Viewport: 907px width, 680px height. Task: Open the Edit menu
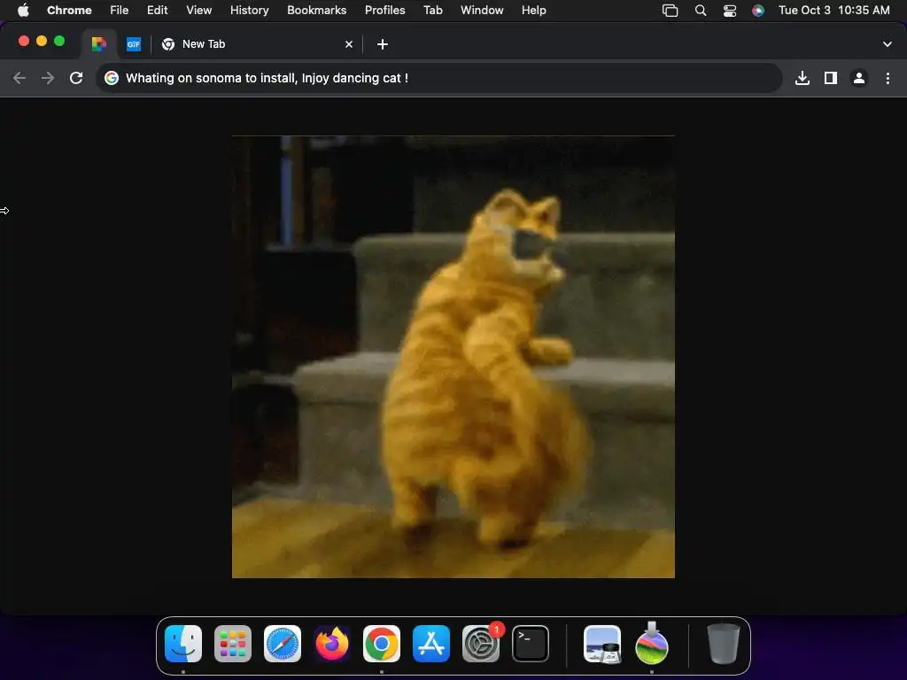click(157, 10)
